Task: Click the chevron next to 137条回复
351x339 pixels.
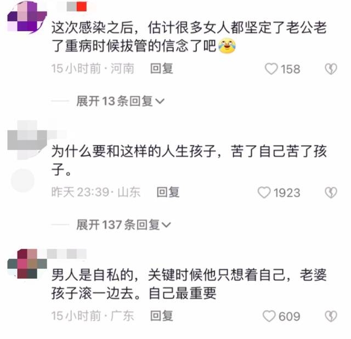Action: [166, 225]
